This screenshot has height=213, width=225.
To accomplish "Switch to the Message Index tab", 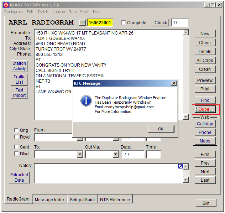I will [x=50, y=199].
